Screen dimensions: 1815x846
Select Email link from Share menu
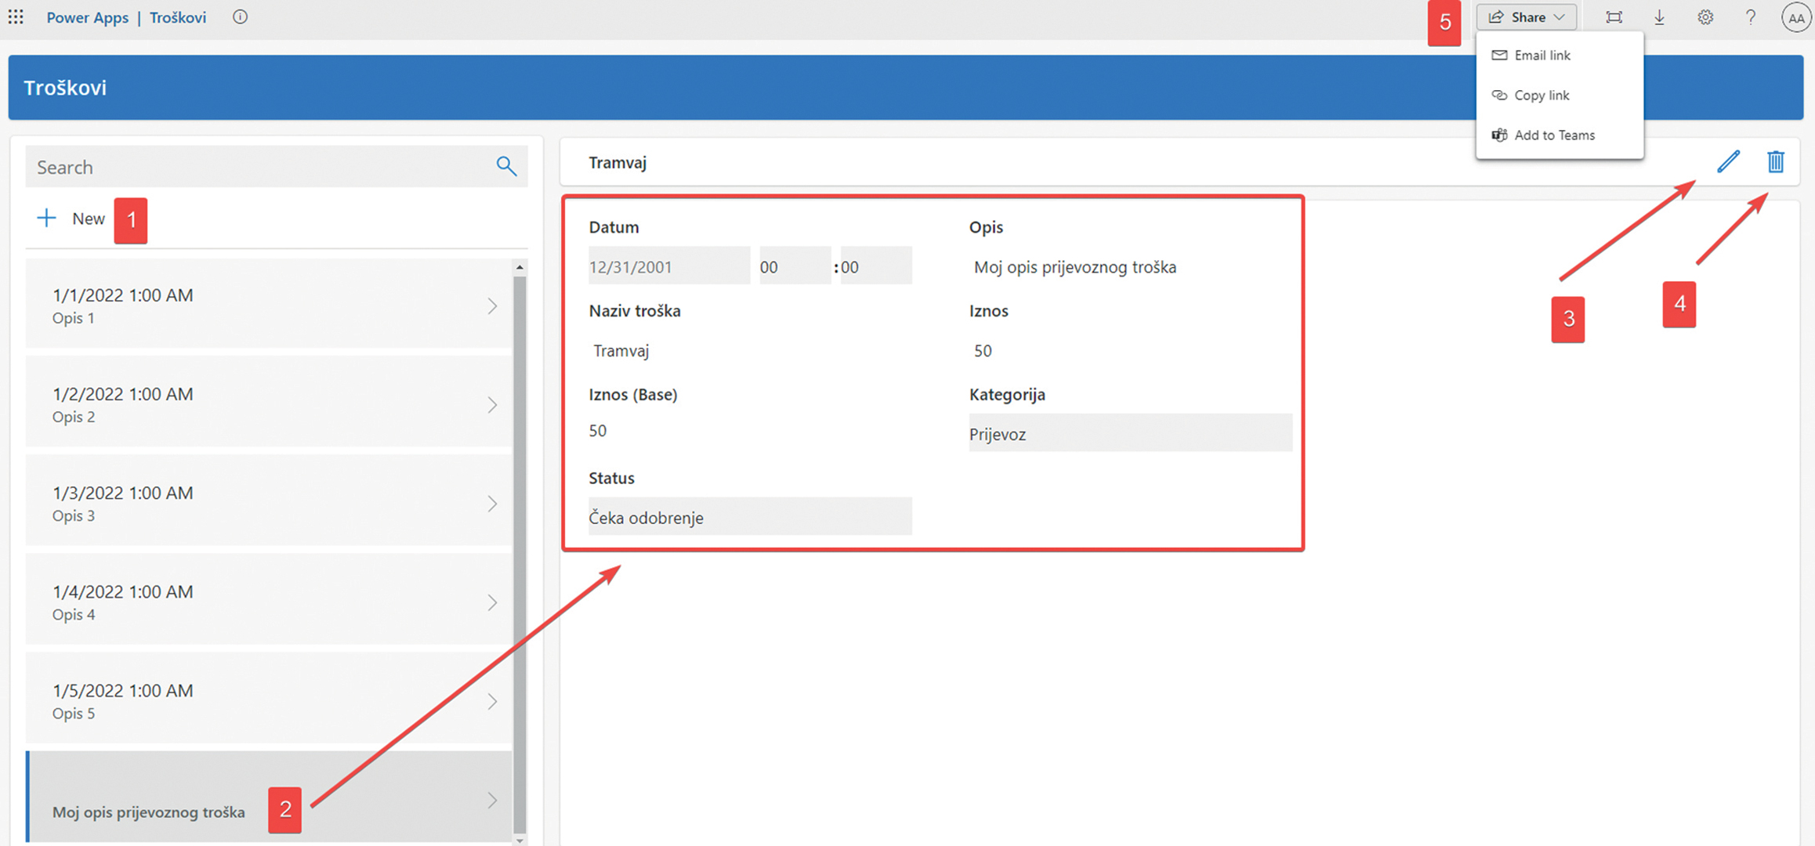point(1541,55)
